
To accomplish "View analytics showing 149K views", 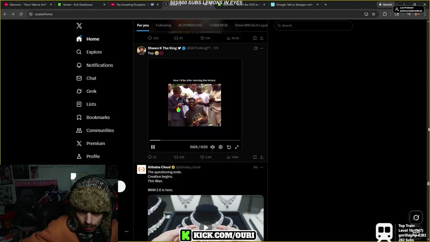I will pos(232,157).
